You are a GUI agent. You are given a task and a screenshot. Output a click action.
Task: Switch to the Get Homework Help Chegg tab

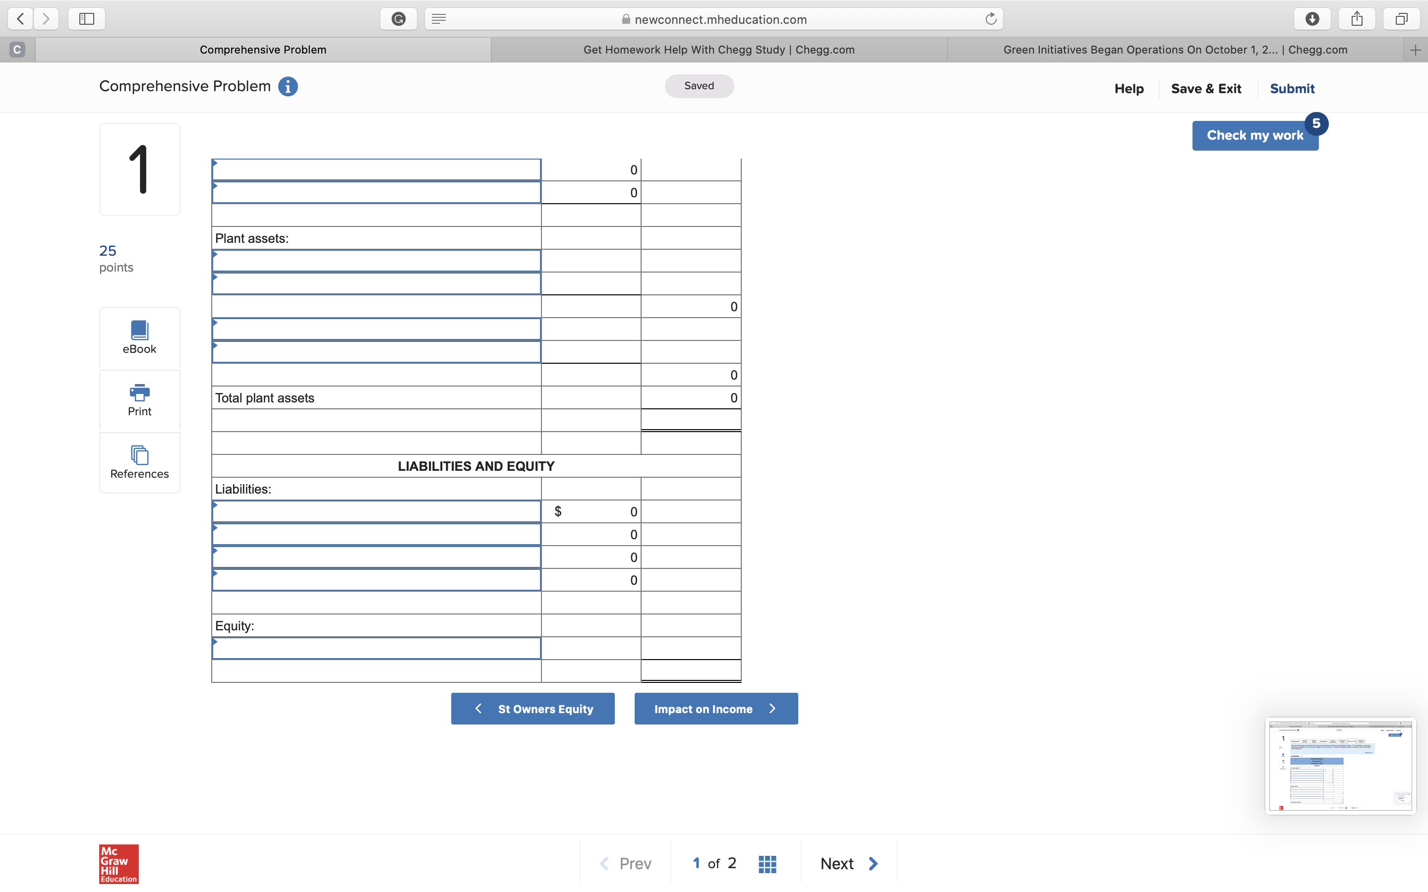click(x=718, y=50)
